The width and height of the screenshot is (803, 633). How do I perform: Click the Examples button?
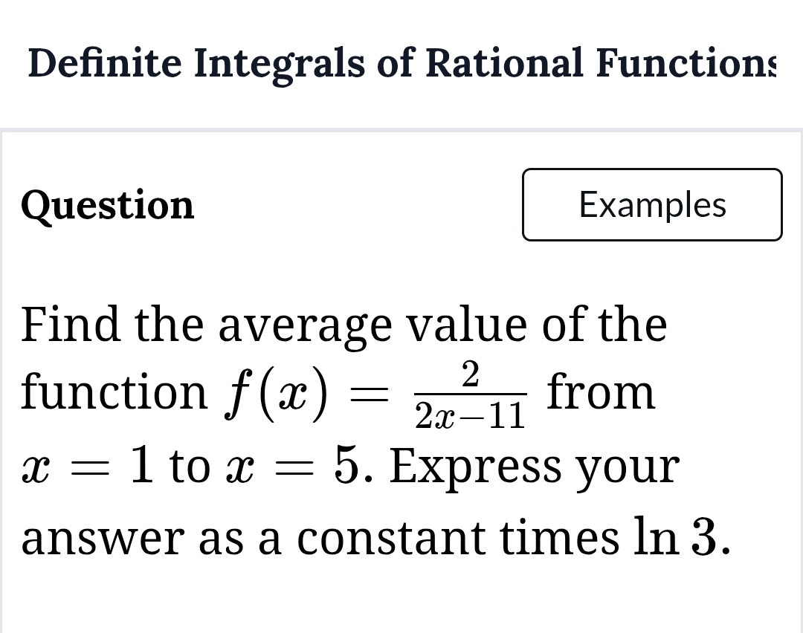652,205
